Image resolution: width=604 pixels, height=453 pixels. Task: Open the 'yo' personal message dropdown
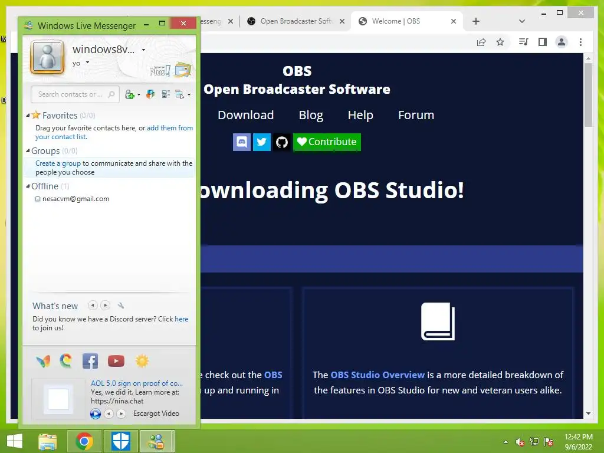(x=87, y=63)
